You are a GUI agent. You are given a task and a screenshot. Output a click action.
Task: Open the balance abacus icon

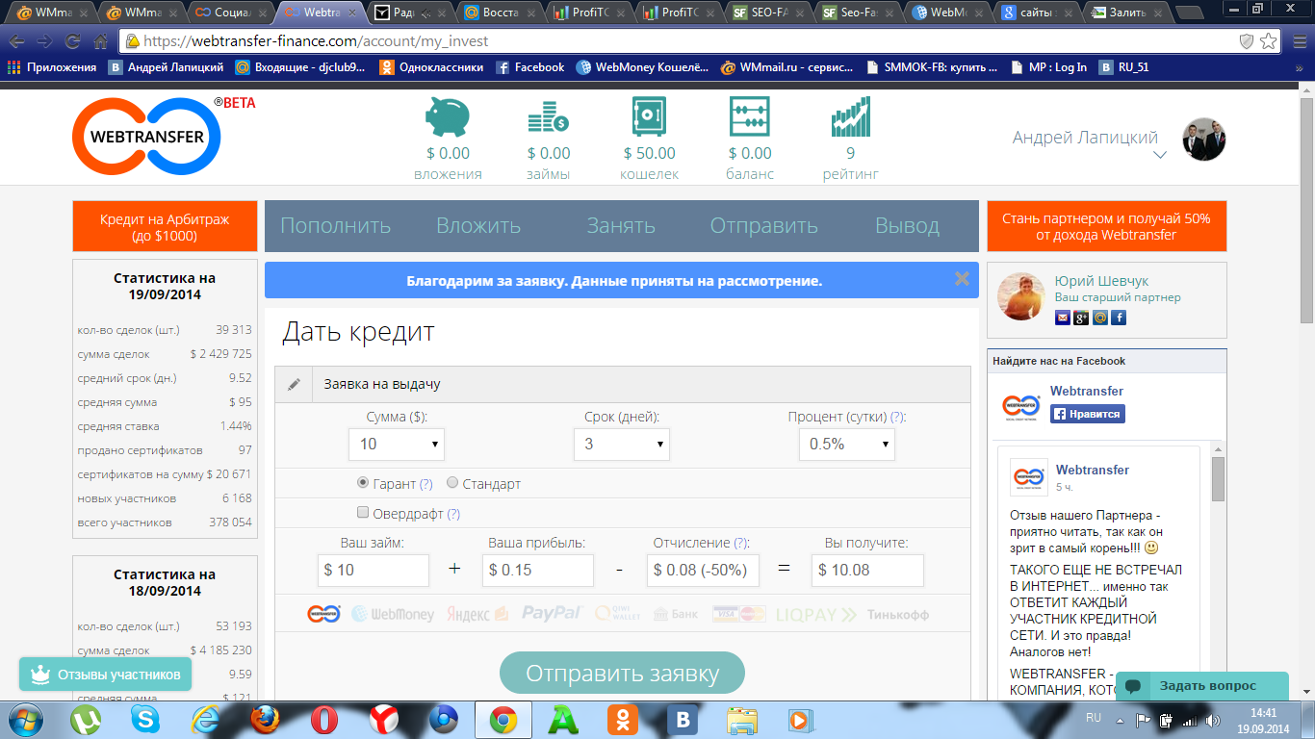pyautogui.click(x=750, y=117)
